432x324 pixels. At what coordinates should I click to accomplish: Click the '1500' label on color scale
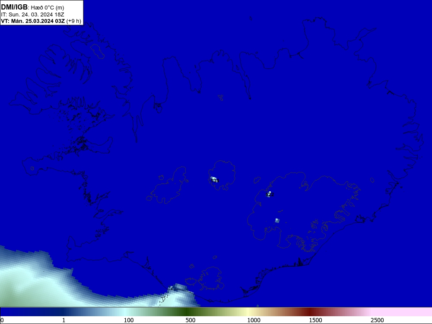(315, 320)
